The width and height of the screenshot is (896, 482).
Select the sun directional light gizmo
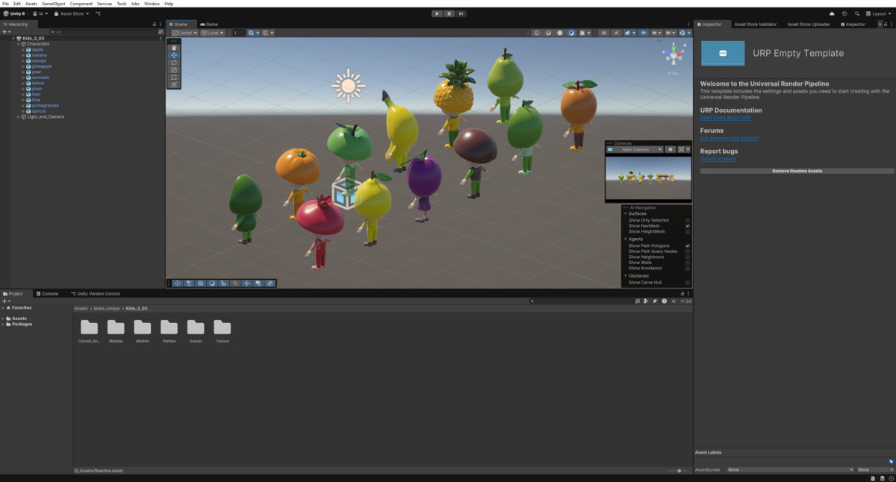click(x=348, y=85)
